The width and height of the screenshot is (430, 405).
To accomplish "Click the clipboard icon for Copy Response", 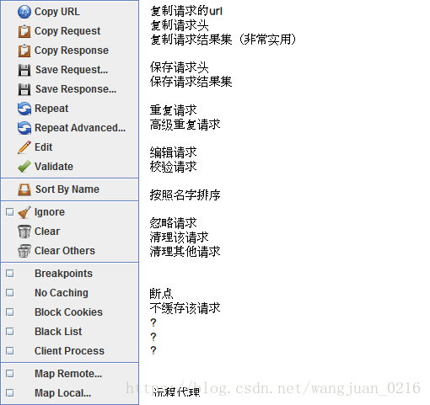I will 24,51.
